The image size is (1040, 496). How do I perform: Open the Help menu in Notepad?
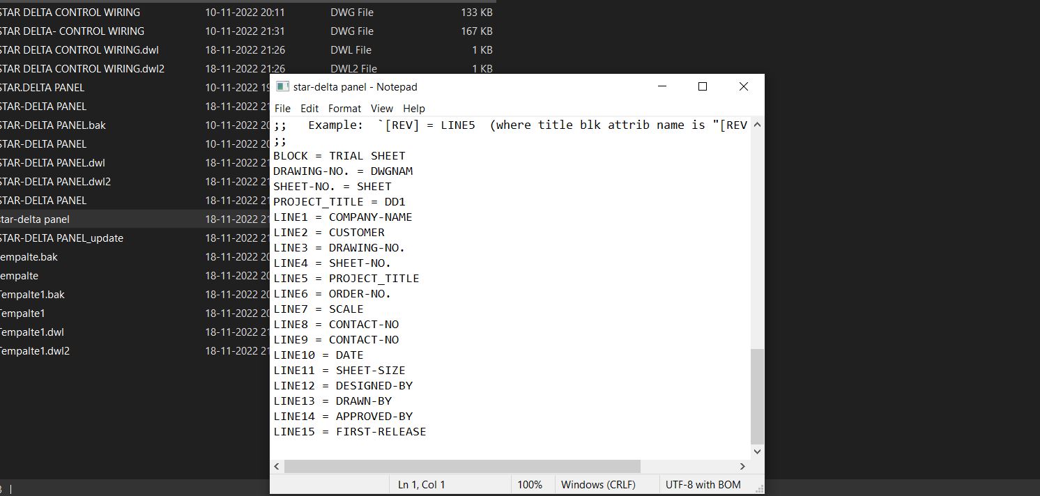pos(413,109)
